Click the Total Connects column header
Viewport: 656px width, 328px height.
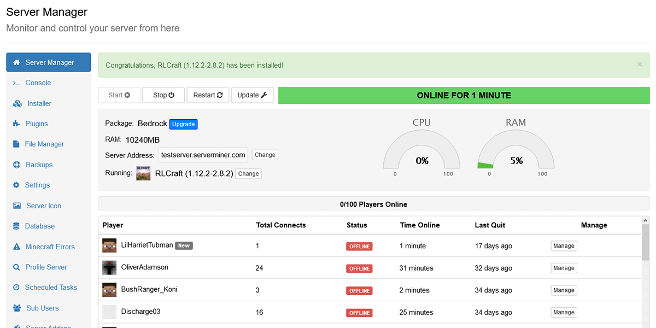click(x=281, y=225)
